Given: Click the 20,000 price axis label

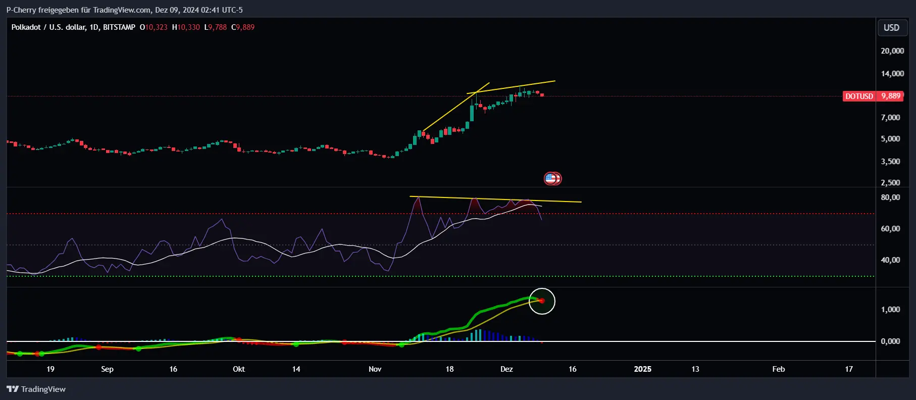Looking at the screenshot, I should (x=892, y=51).
